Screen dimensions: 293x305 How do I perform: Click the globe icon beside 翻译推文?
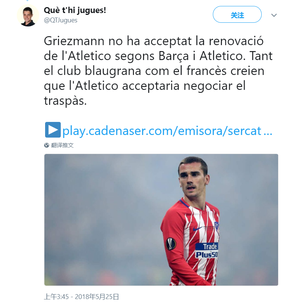tap(47, 145)
